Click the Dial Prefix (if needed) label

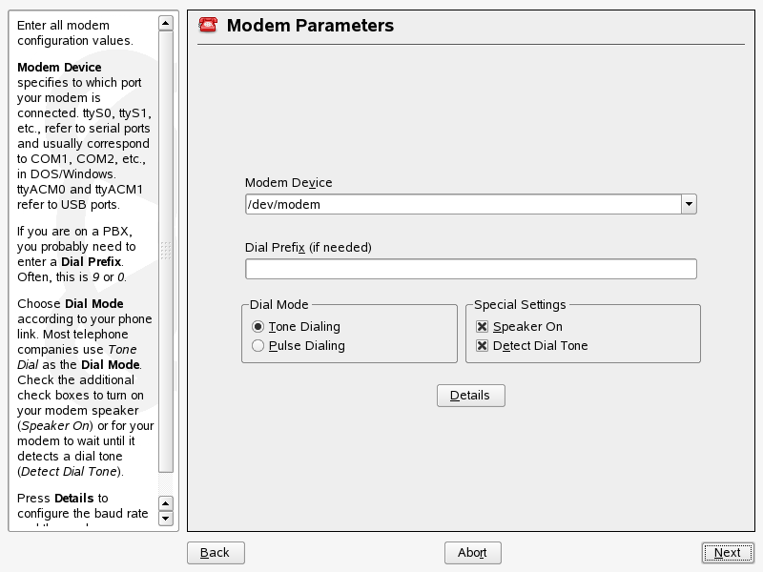308,248
